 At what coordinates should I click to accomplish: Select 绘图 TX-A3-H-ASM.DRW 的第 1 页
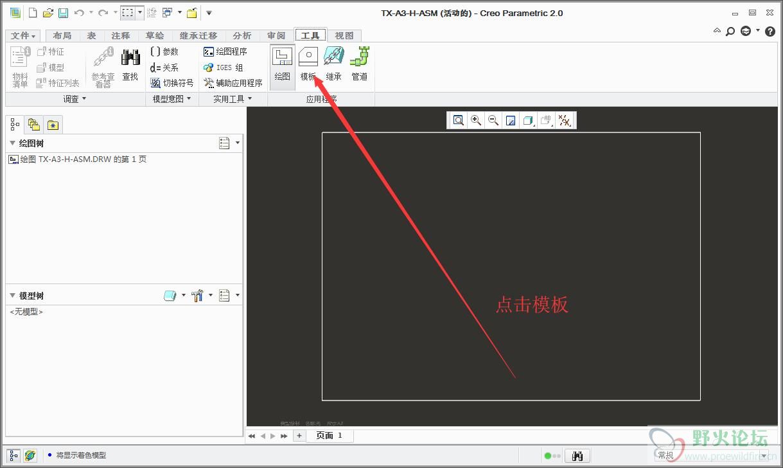click(77, 159)
